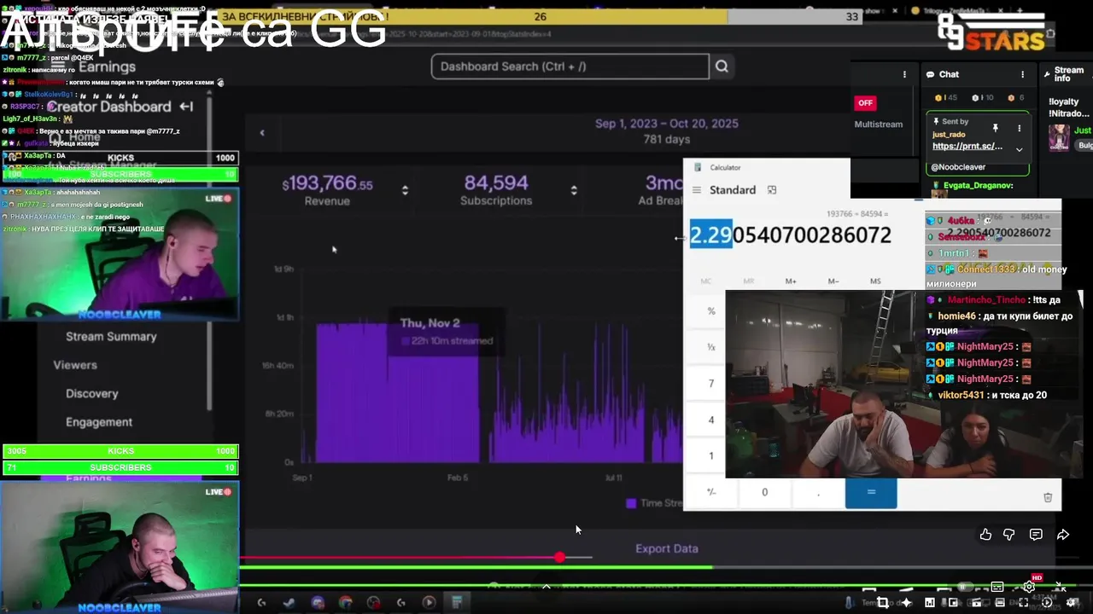The width and height of the screenshot is (1093, 614).
Task: Toggle subtitles captions icon in player
Action: [x=997, y=587]
